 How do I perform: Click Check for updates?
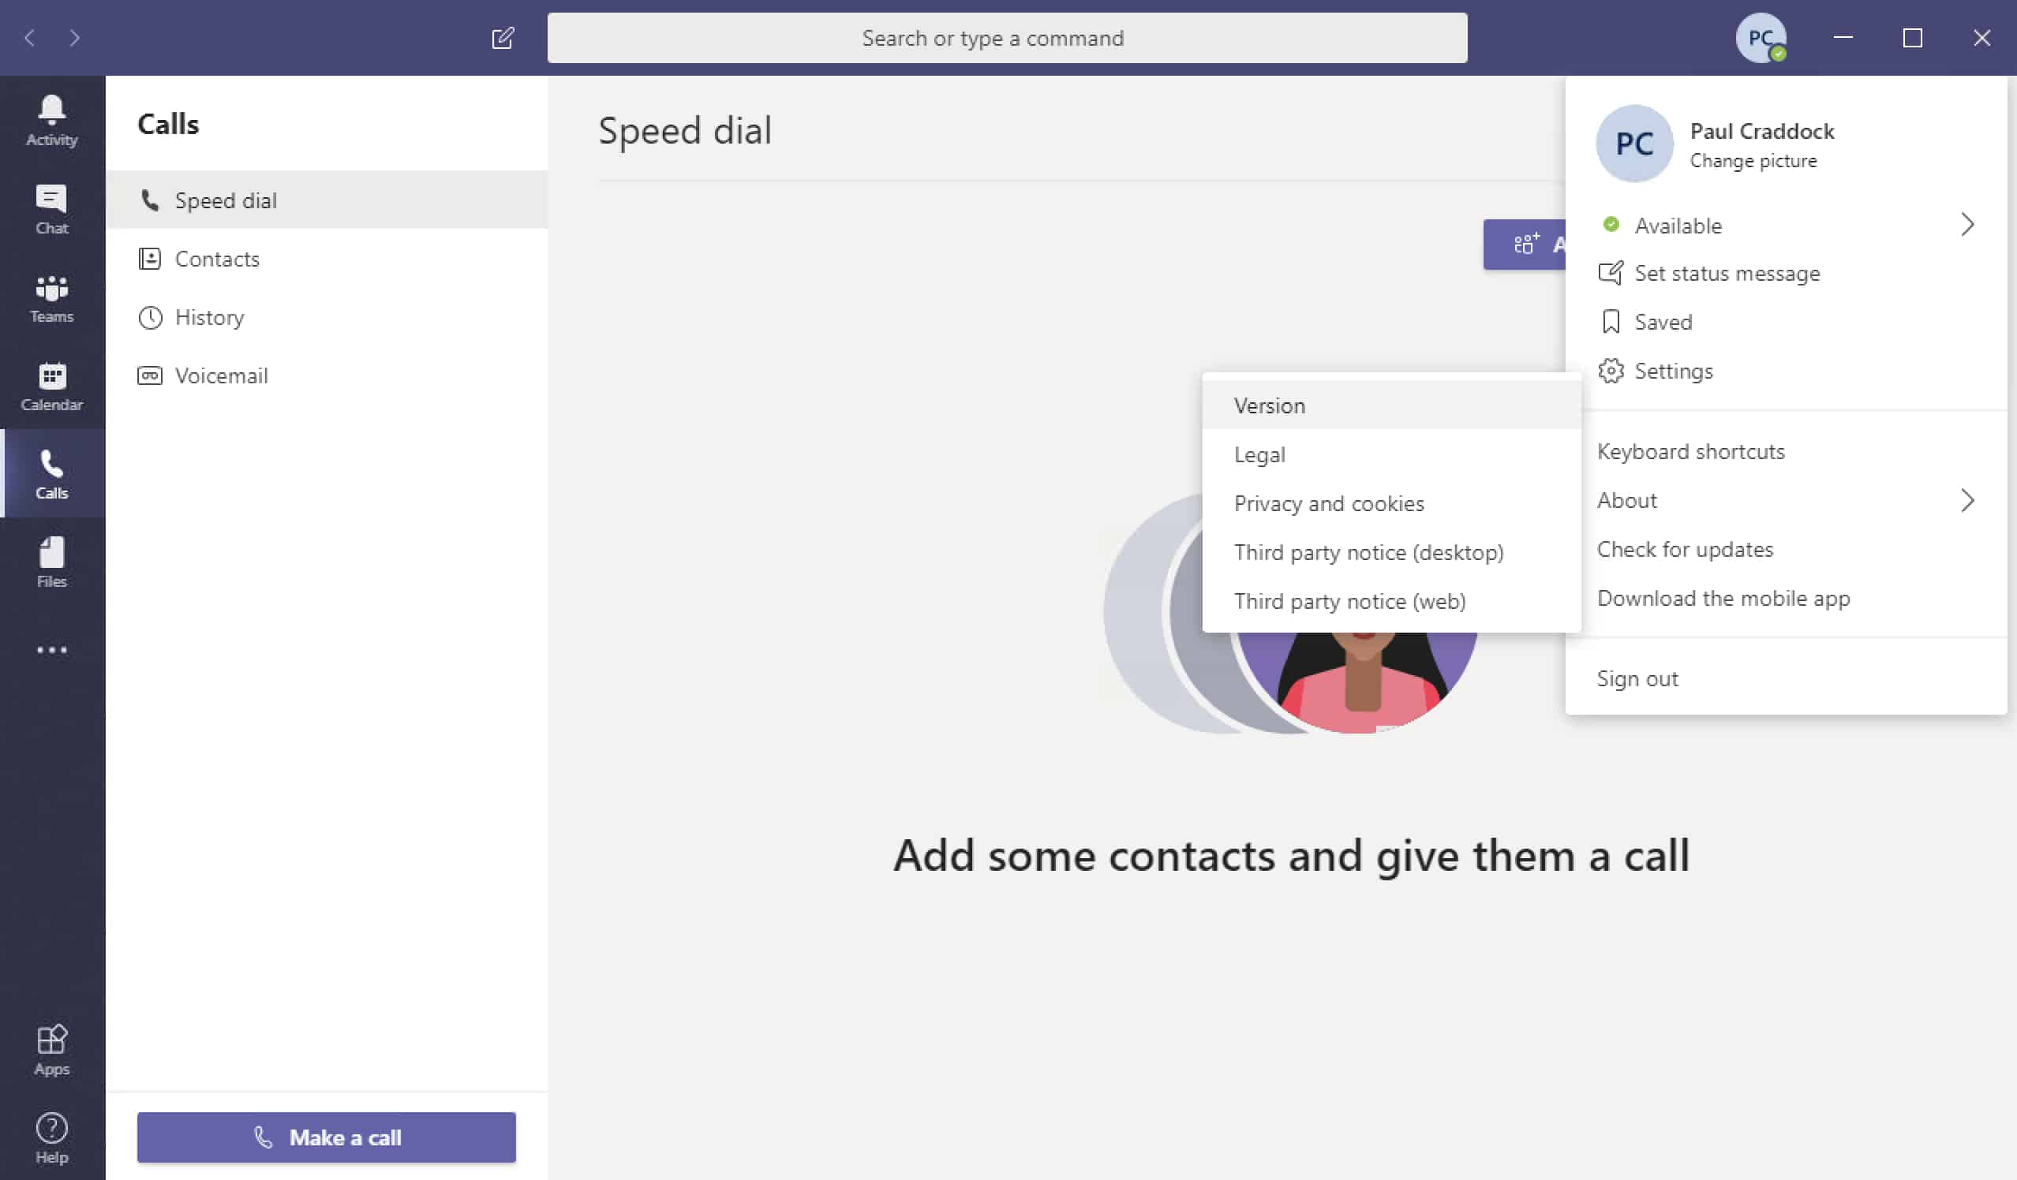1787,550
